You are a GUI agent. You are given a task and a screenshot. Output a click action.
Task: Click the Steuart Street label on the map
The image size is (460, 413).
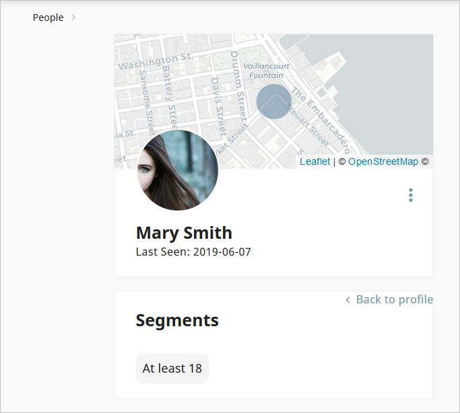[x=307, y=124]
